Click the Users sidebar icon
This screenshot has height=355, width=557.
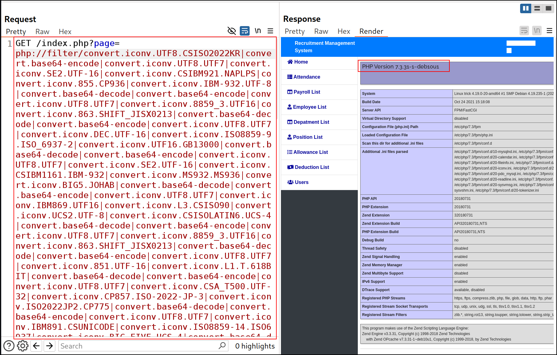[290, 182]
